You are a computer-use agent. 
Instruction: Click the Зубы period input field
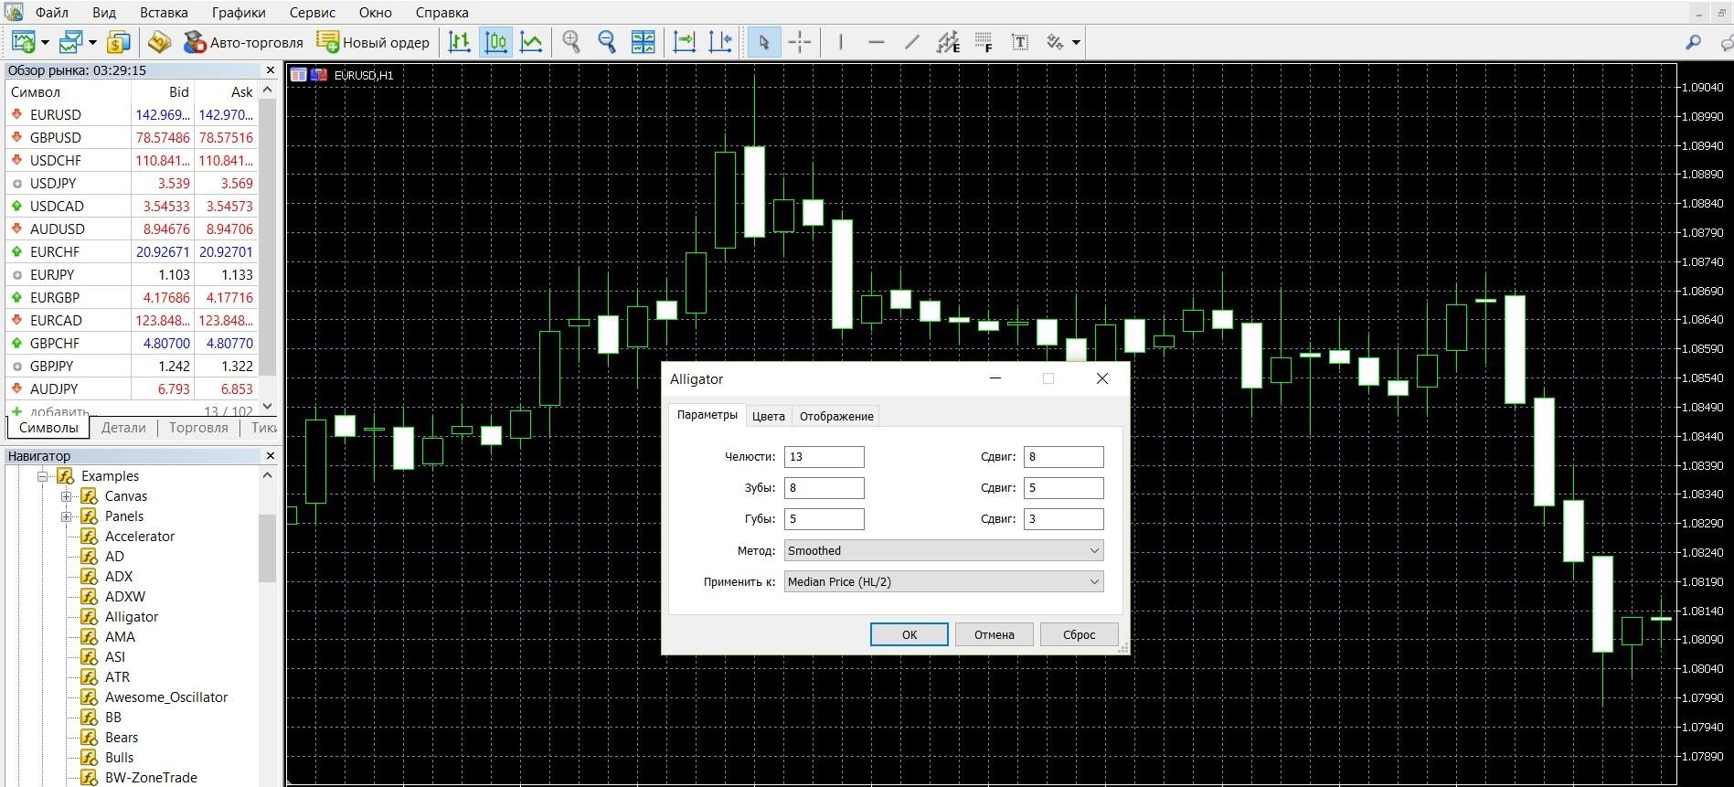coord(824,488)
